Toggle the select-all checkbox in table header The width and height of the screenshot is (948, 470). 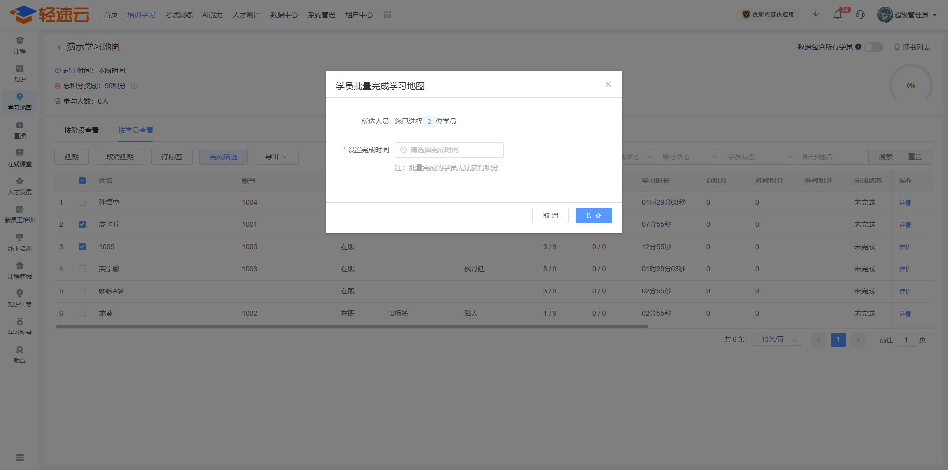point(82,181)
